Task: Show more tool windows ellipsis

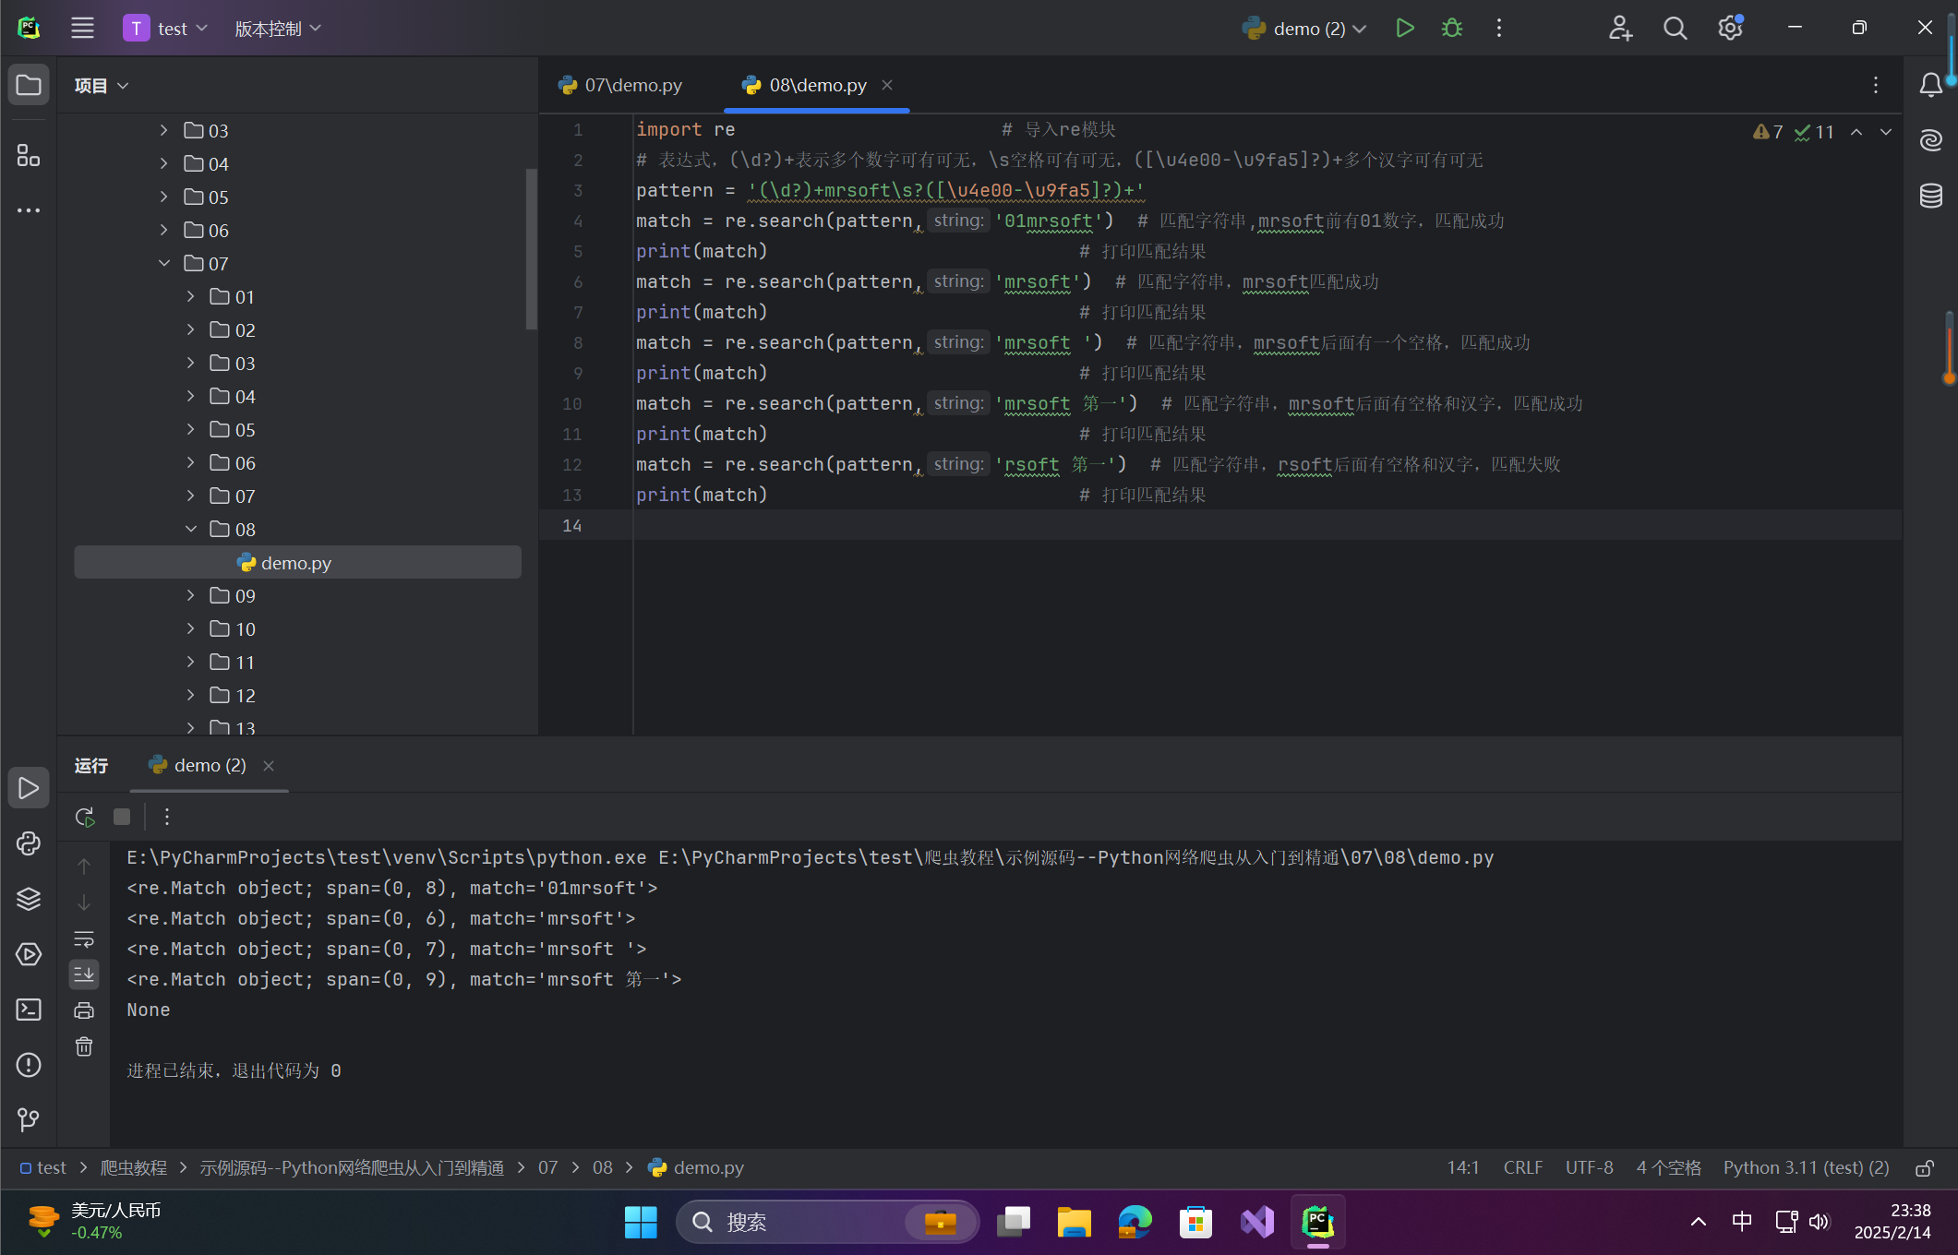Action: click(29, 210)
